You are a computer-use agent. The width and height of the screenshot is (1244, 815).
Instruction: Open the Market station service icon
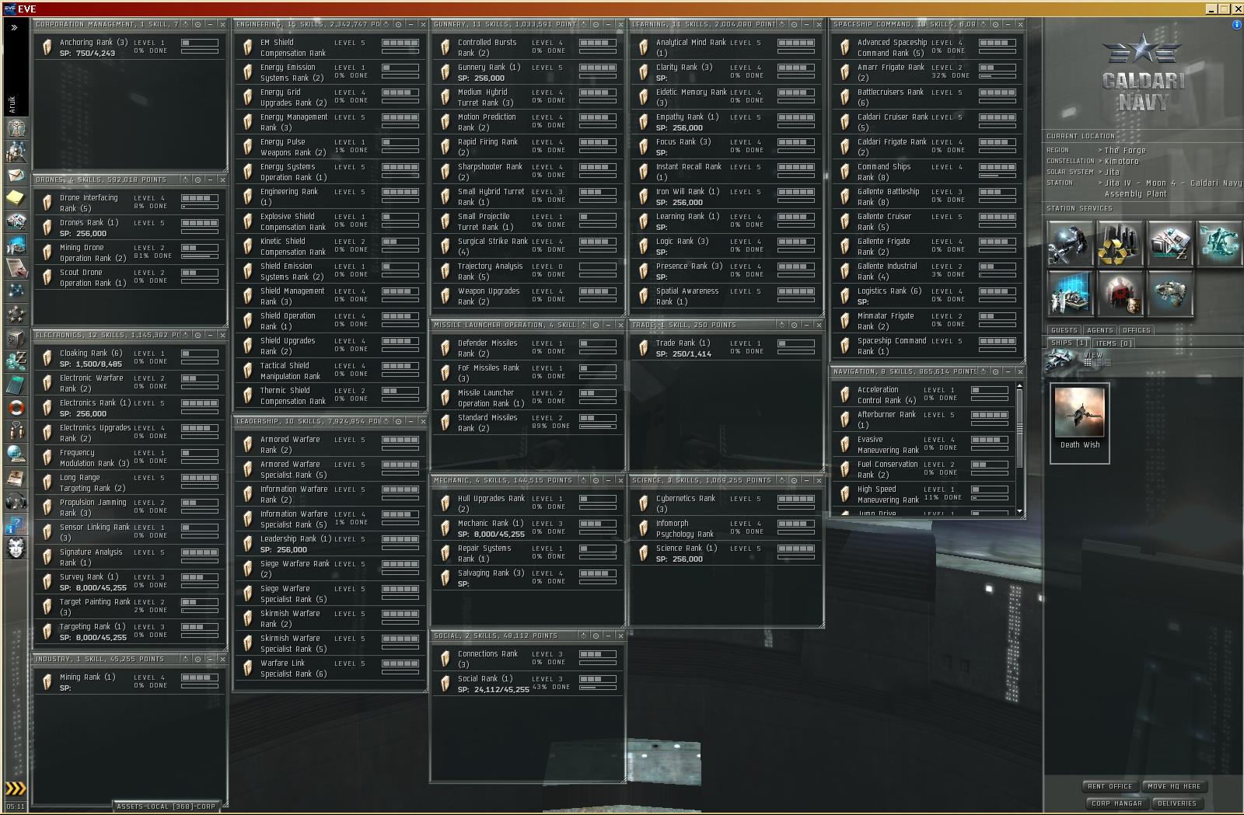point(1169,244)
